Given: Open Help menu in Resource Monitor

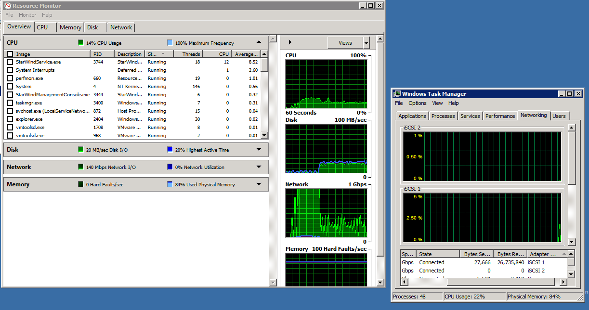Looking at the screenshot, I should point(47,15).
